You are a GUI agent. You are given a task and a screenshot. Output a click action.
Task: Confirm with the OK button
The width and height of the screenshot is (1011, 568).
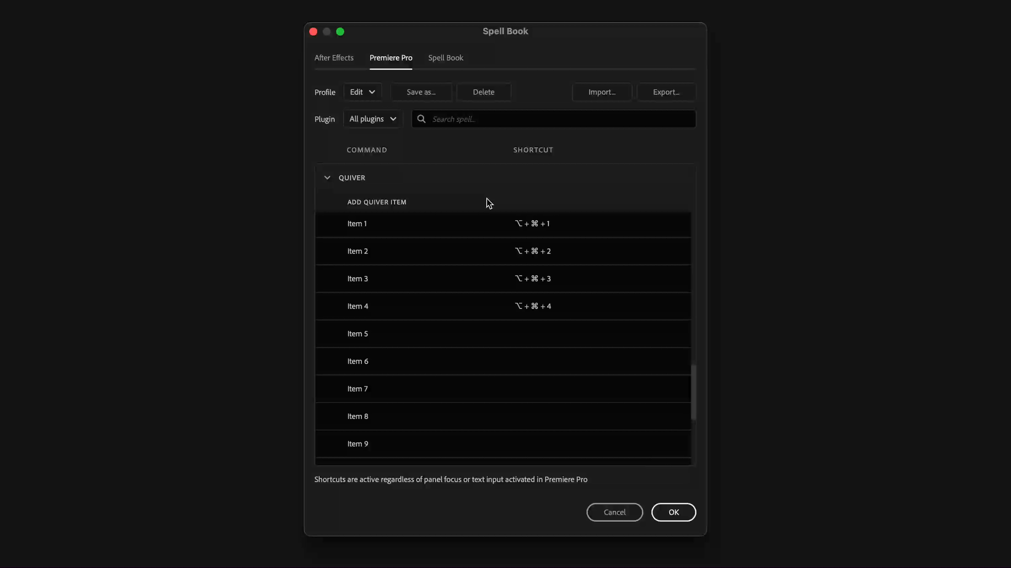coord(673,512)
